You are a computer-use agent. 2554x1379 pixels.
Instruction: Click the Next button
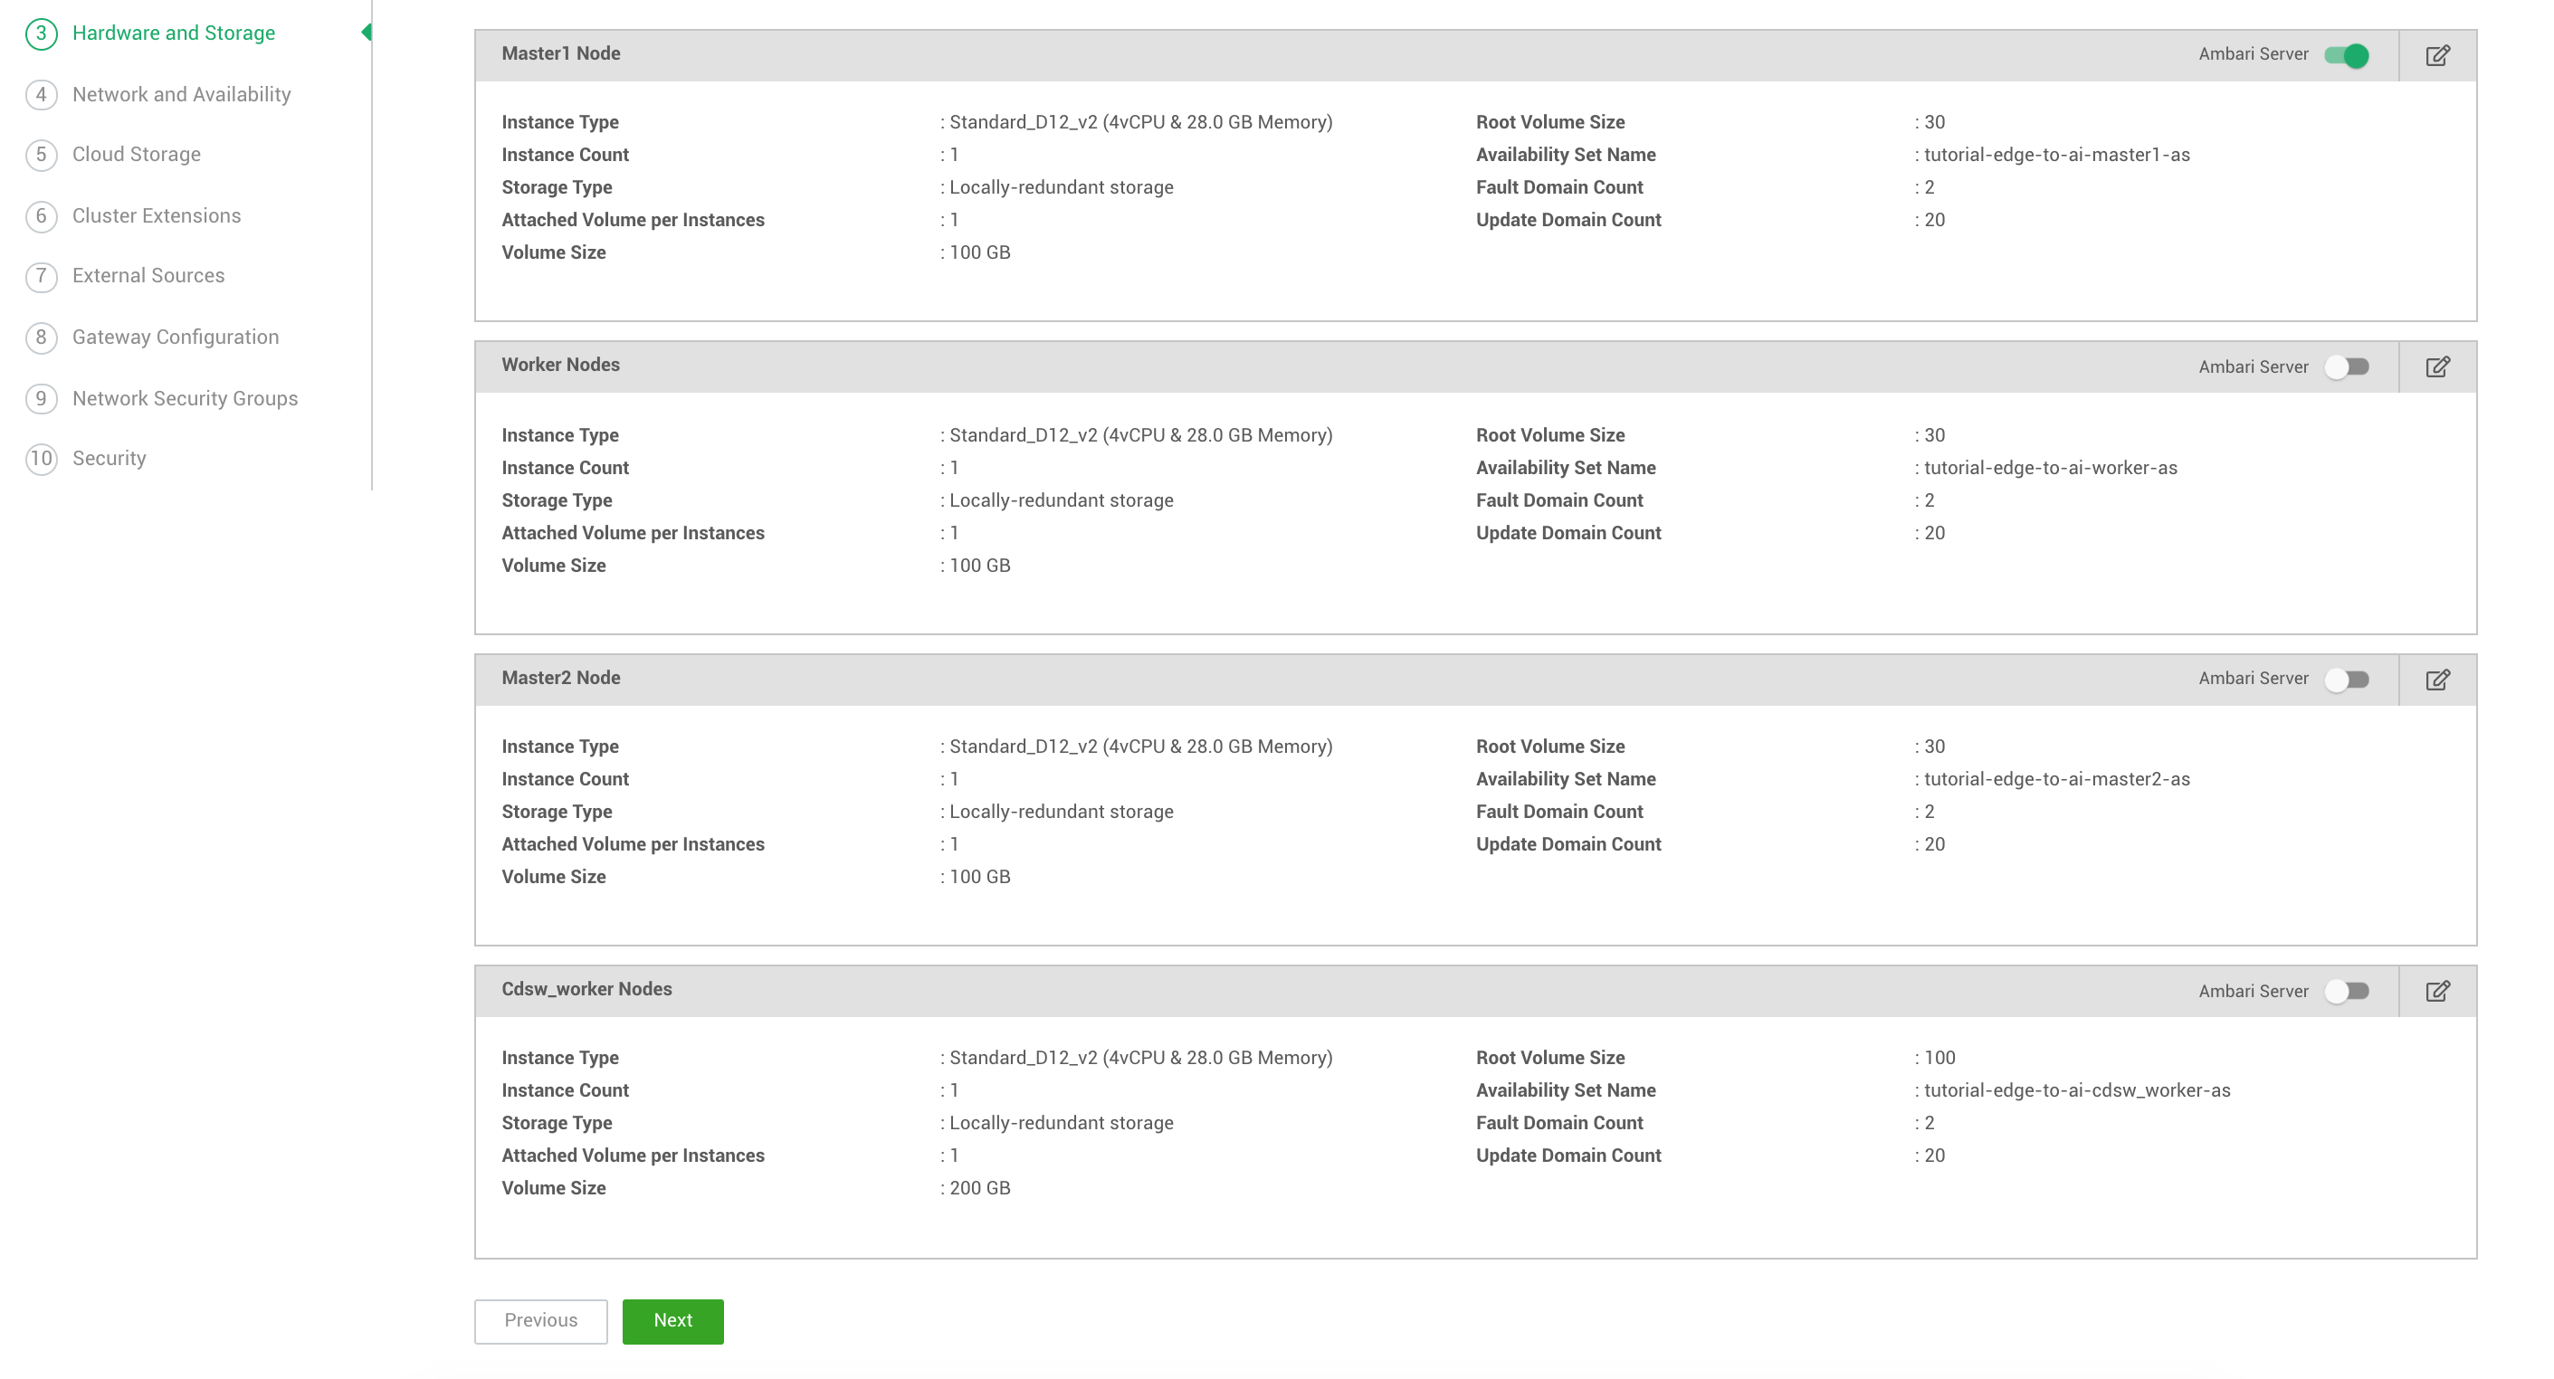(672, 1320)
